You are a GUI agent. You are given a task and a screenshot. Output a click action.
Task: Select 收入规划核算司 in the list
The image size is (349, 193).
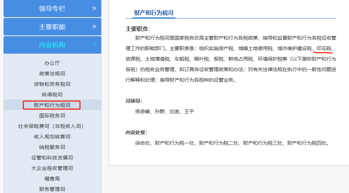click(52, 137)
